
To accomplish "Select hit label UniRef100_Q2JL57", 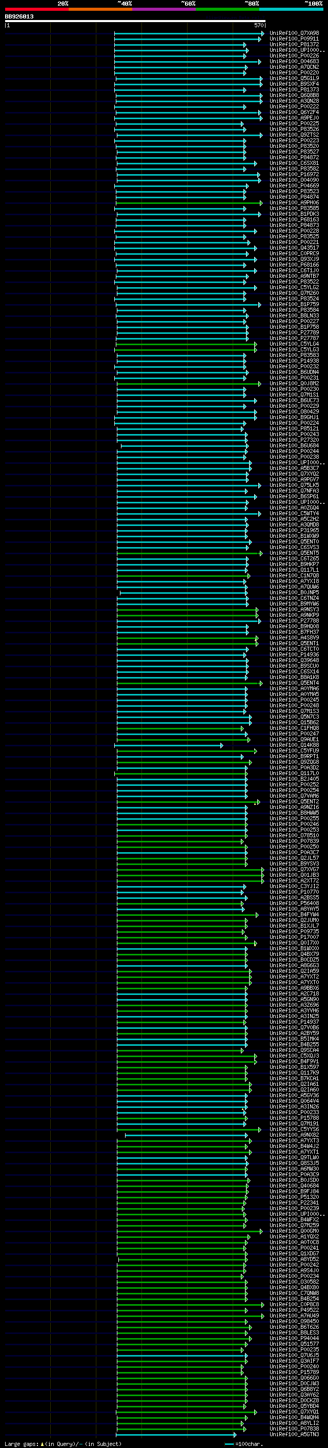I will tap(294, 858).
